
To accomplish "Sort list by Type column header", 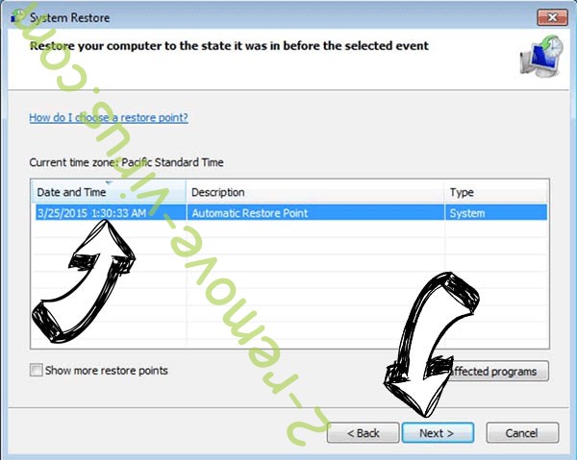I will click(496, 192).
